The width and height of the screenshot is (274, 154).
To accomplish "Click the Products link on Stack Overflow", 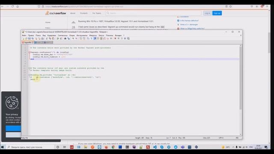I will click(84, 13).
